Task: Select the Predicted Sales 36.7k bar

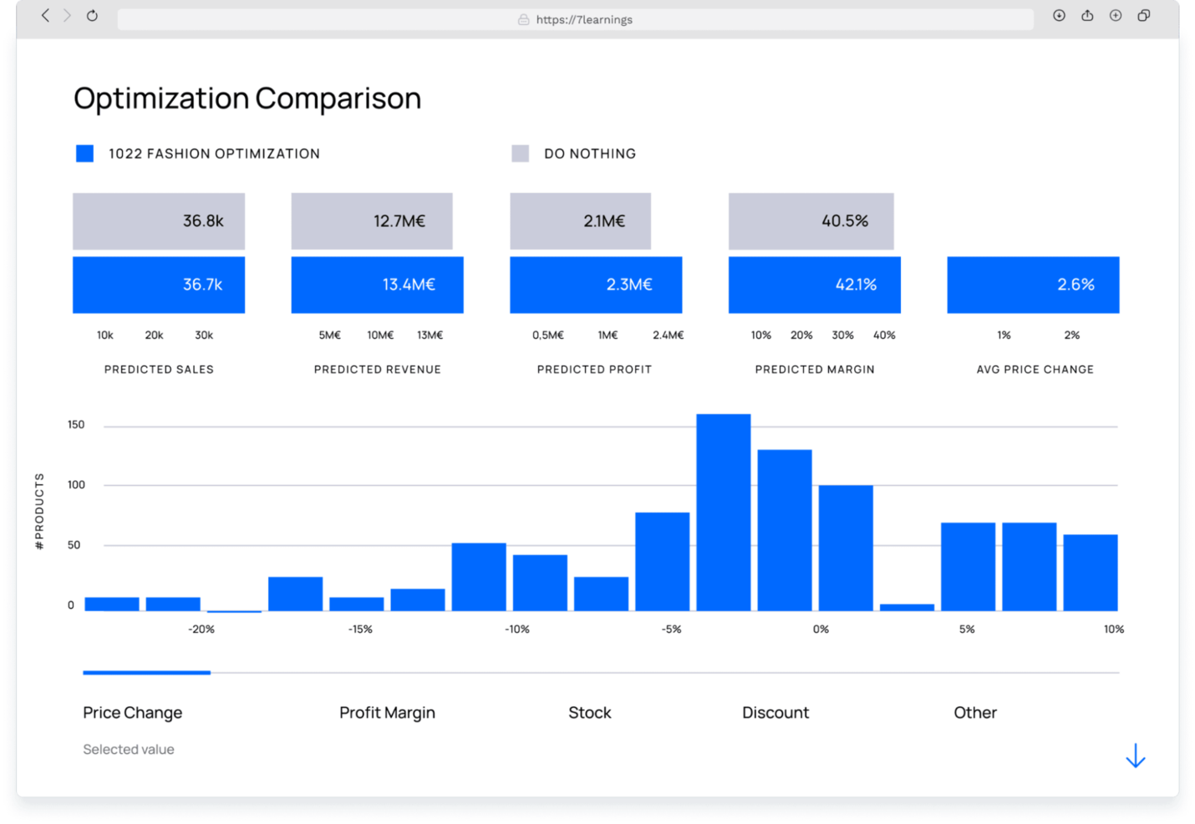Action: tap(159, 285)
